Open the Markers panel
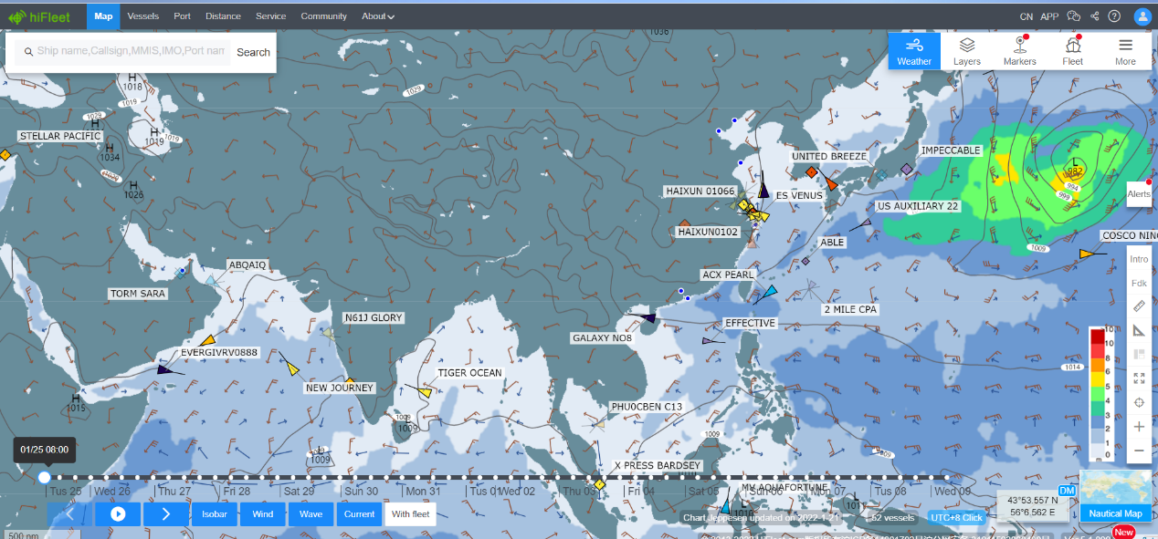The image size is (1158, 539). [x=1020, y=51]
